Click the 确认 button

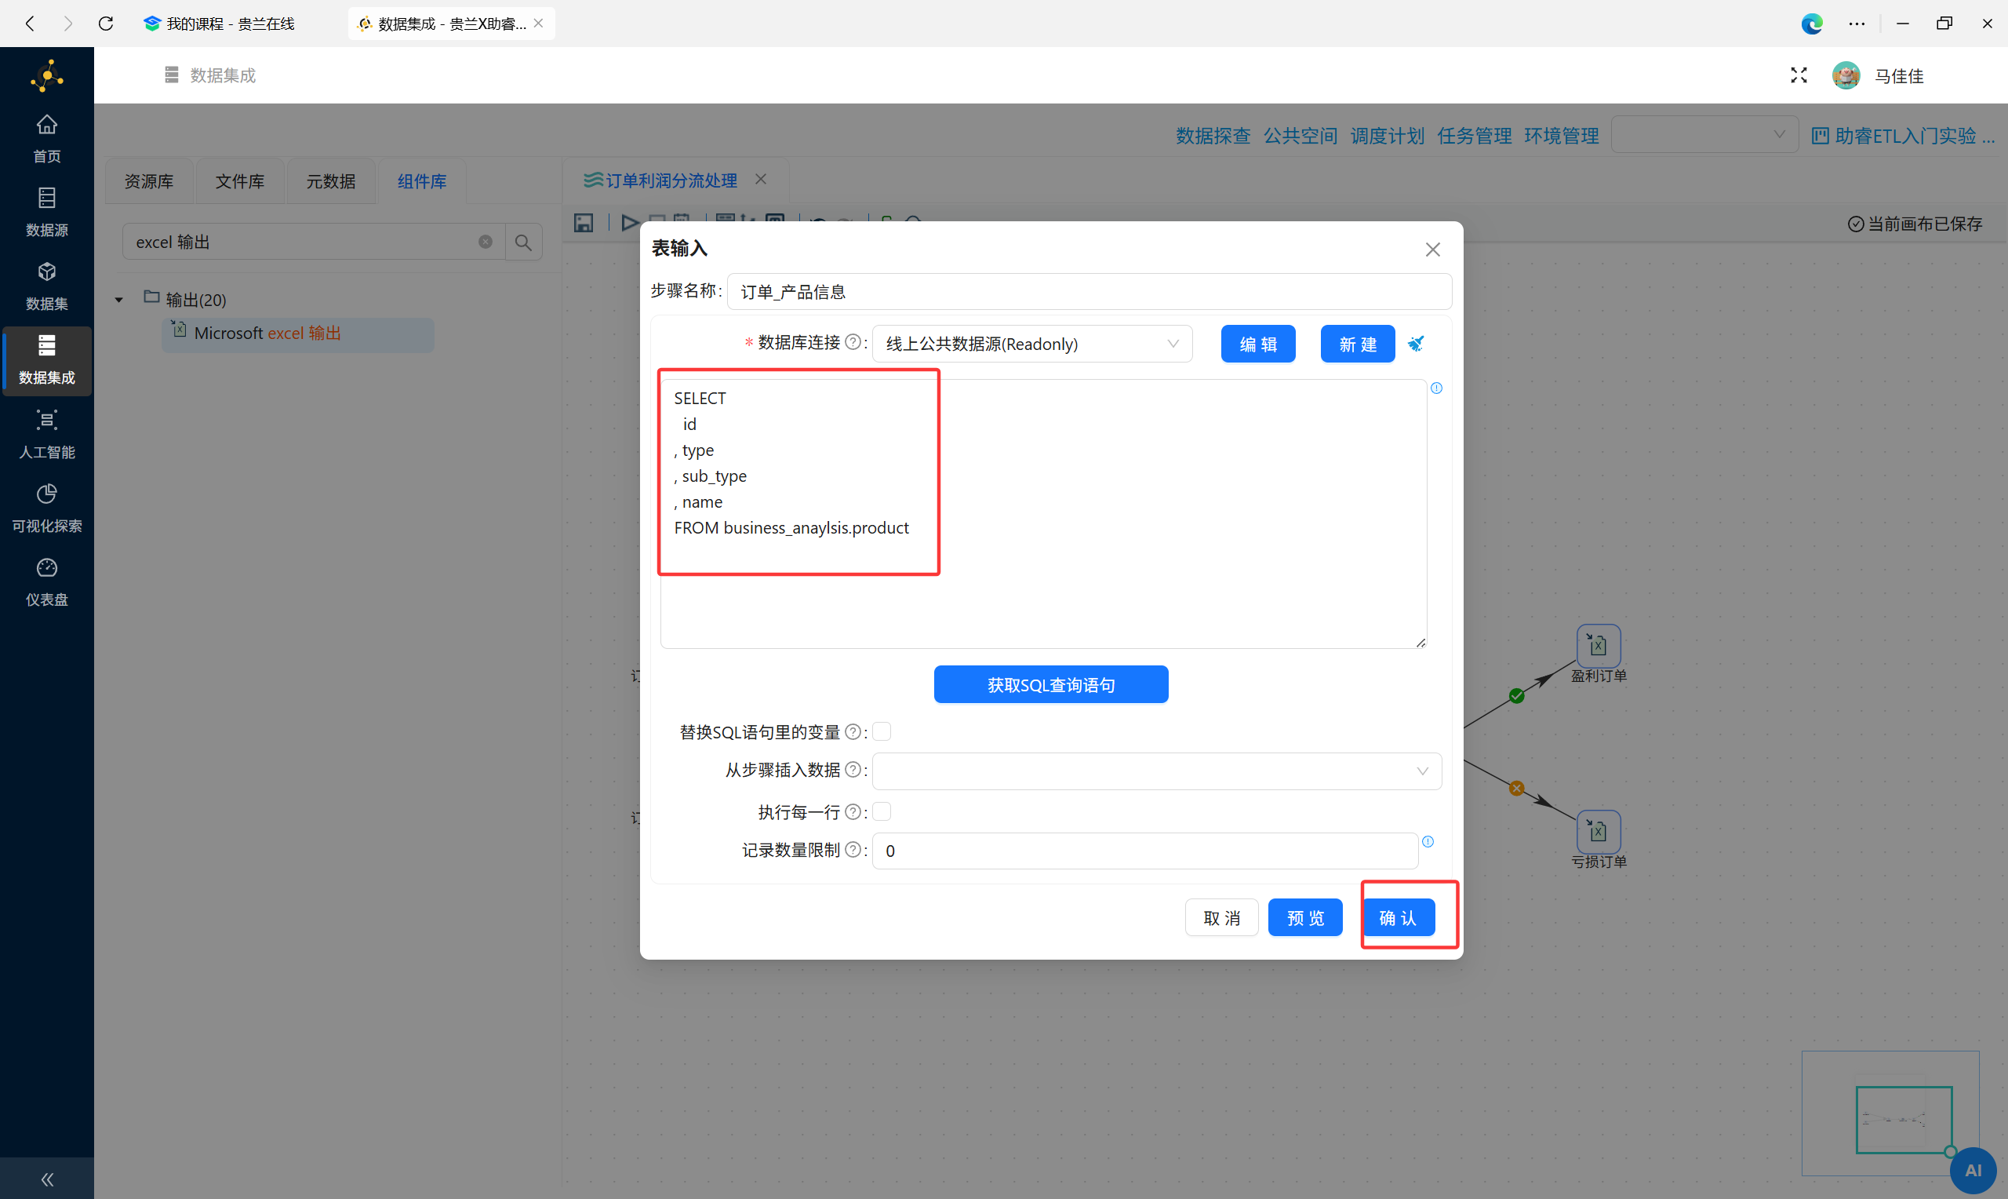tap(1398, 917)
